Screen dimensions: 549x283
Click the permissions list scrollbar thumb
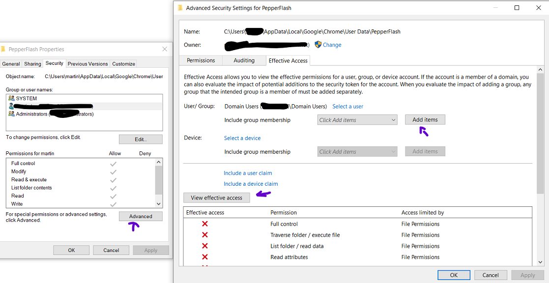(x=159, y=180)
